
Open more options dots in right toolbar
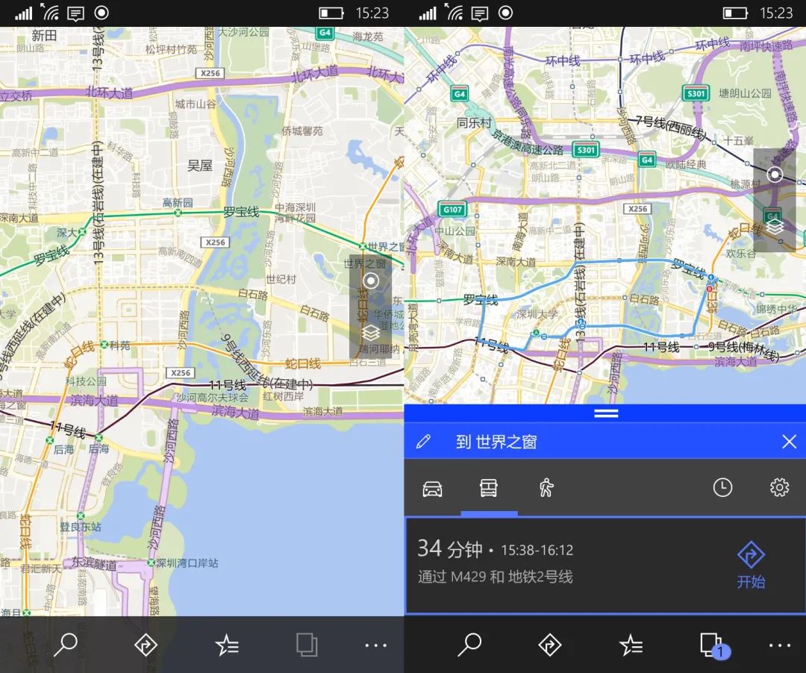click(x=780, y=646)
